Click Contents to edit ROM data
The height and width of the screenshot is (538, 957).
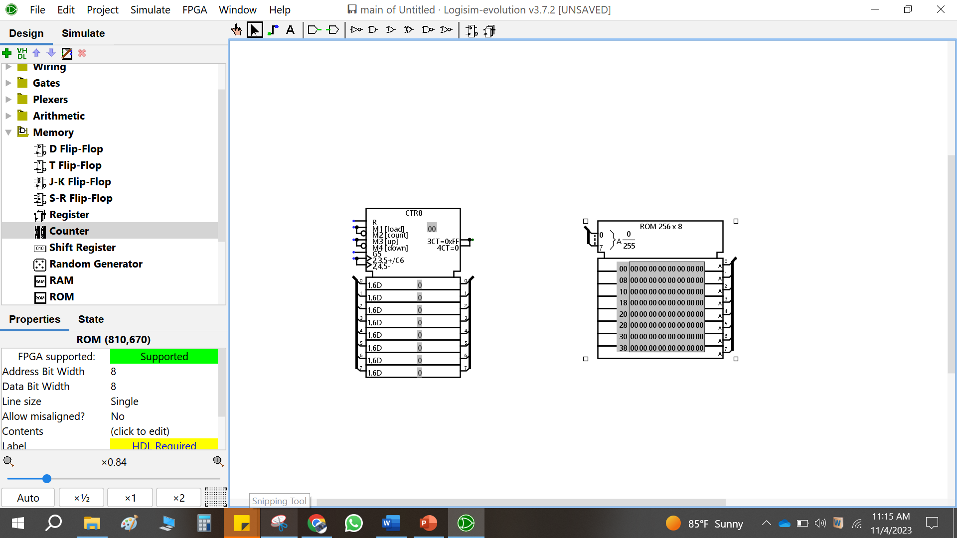pyautogui.click(x=140, y=431)
